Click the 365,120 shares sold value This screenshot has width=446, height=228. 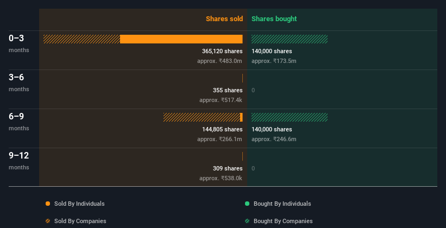[x=222, y=51]
